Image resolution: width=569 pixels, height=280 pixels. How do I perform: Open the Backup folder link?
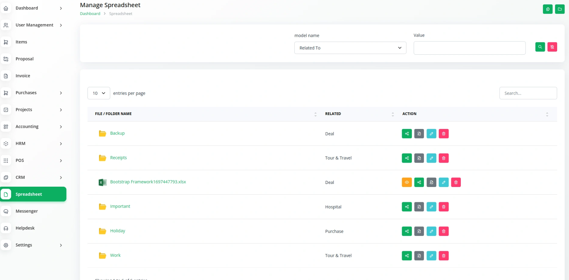point(117,133)
